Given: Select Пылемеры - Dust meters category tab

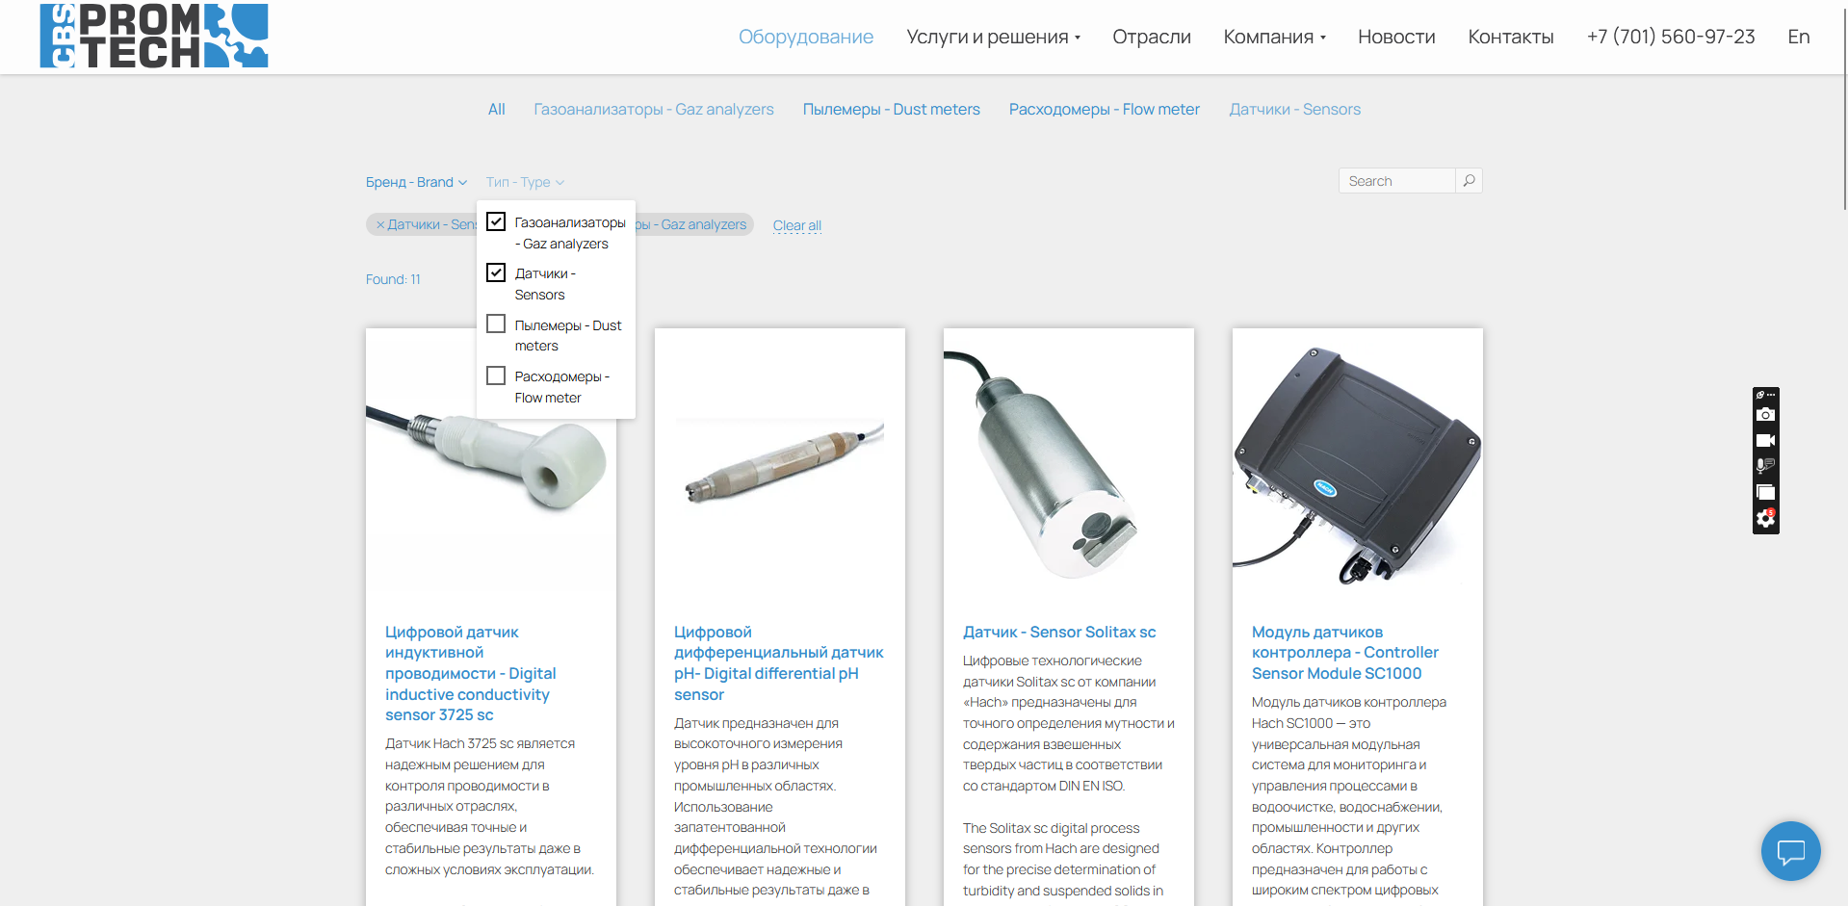Looking at the screenshot, I should 892,109.
